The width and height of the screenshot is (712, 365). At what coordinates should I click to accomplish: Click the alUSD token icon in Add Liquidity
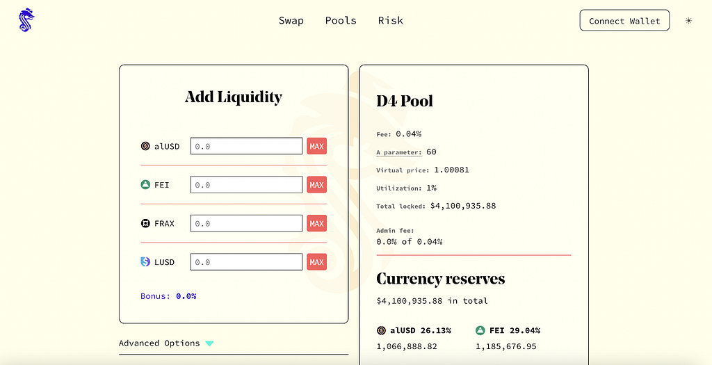pos(145,146)
